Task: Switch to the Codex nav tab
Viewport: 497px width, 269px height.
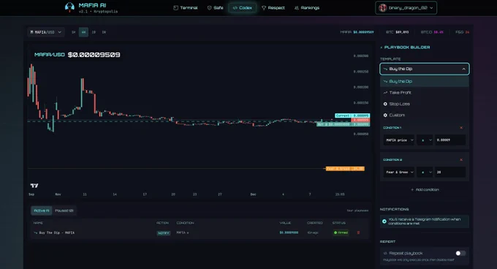Action: click(x=243, y=7)
